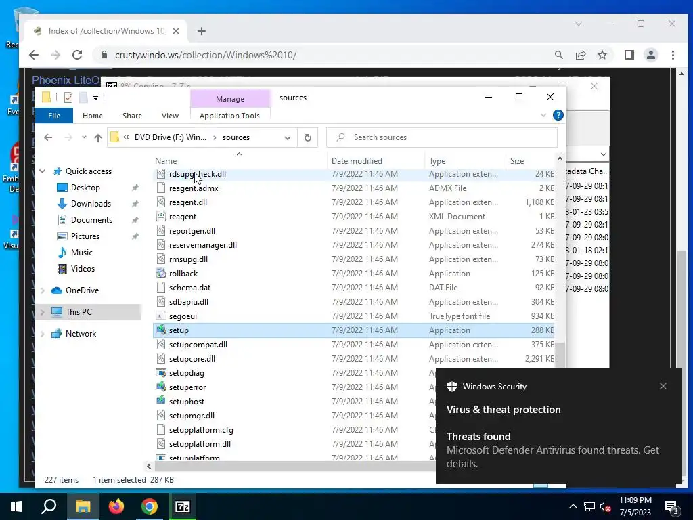Select the reagent XML document icon
This screenshot has width=693, height=520.
point(161,217)
